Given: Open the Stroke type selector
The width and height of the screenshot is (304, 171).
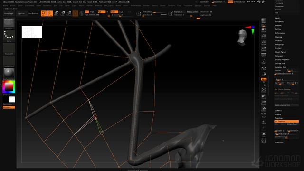Looking at the screenshot, I should (9, 36).
